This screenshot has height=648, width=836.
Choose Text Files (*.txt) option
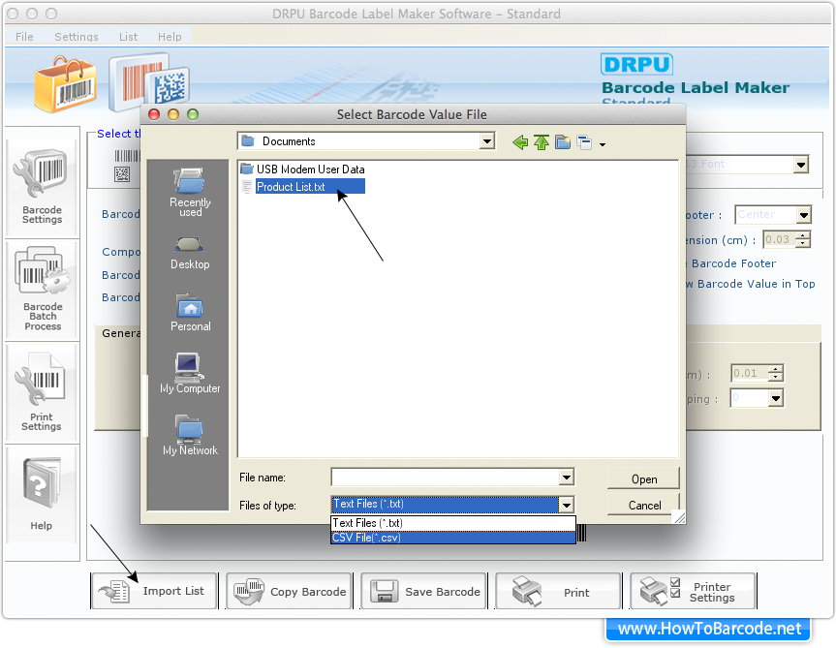(x=453, y=523)
